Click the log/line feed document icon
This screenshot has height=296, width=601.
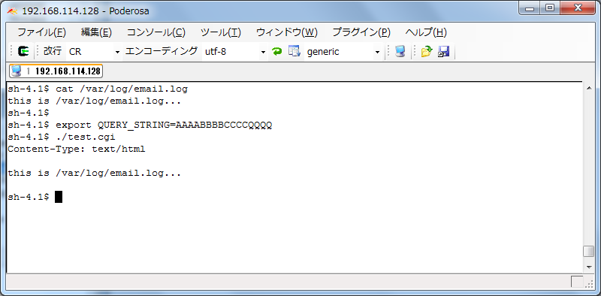[294, 51]
